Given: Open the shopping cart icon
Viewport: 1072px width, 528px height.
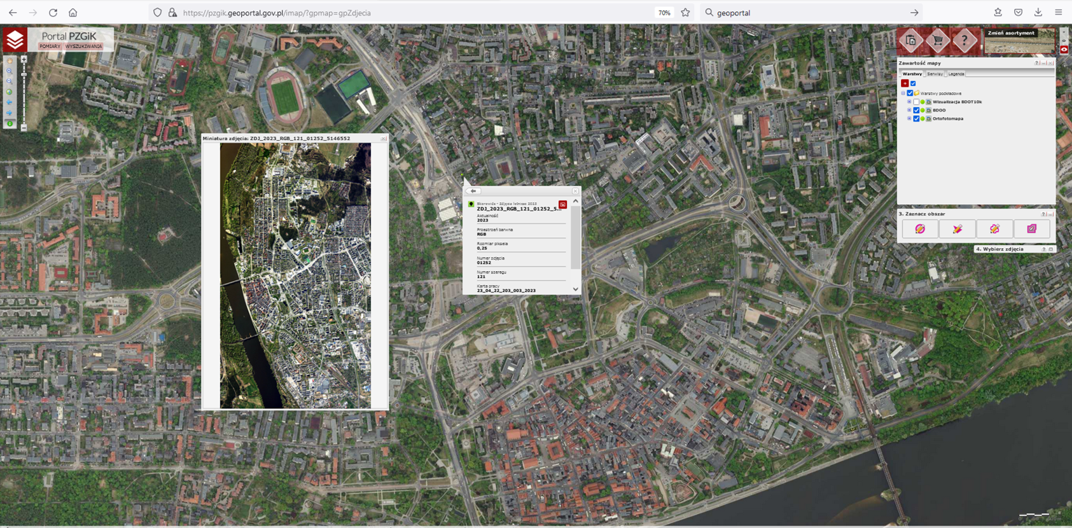Looking at the screenshot, I should tap(938, 41).
